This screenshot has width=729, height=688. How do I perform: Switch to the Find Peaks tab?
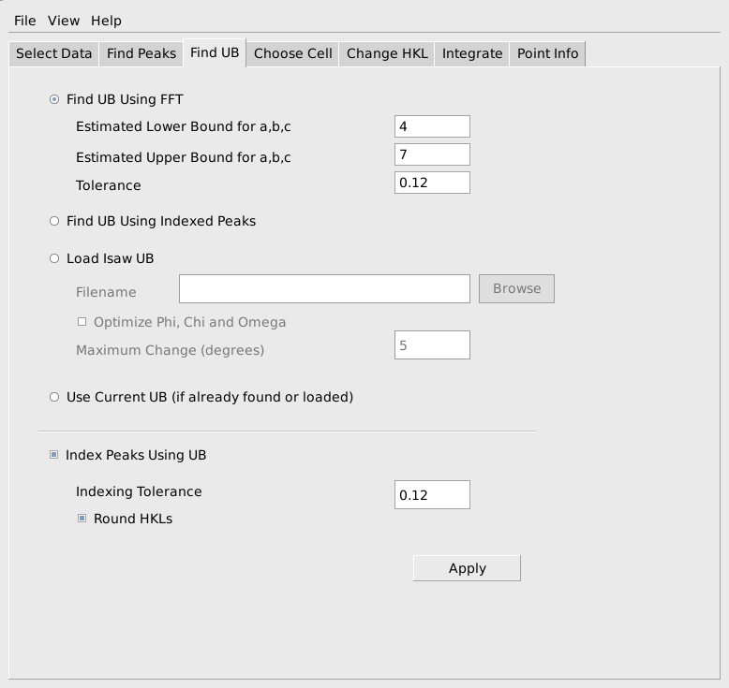[141, 53]
